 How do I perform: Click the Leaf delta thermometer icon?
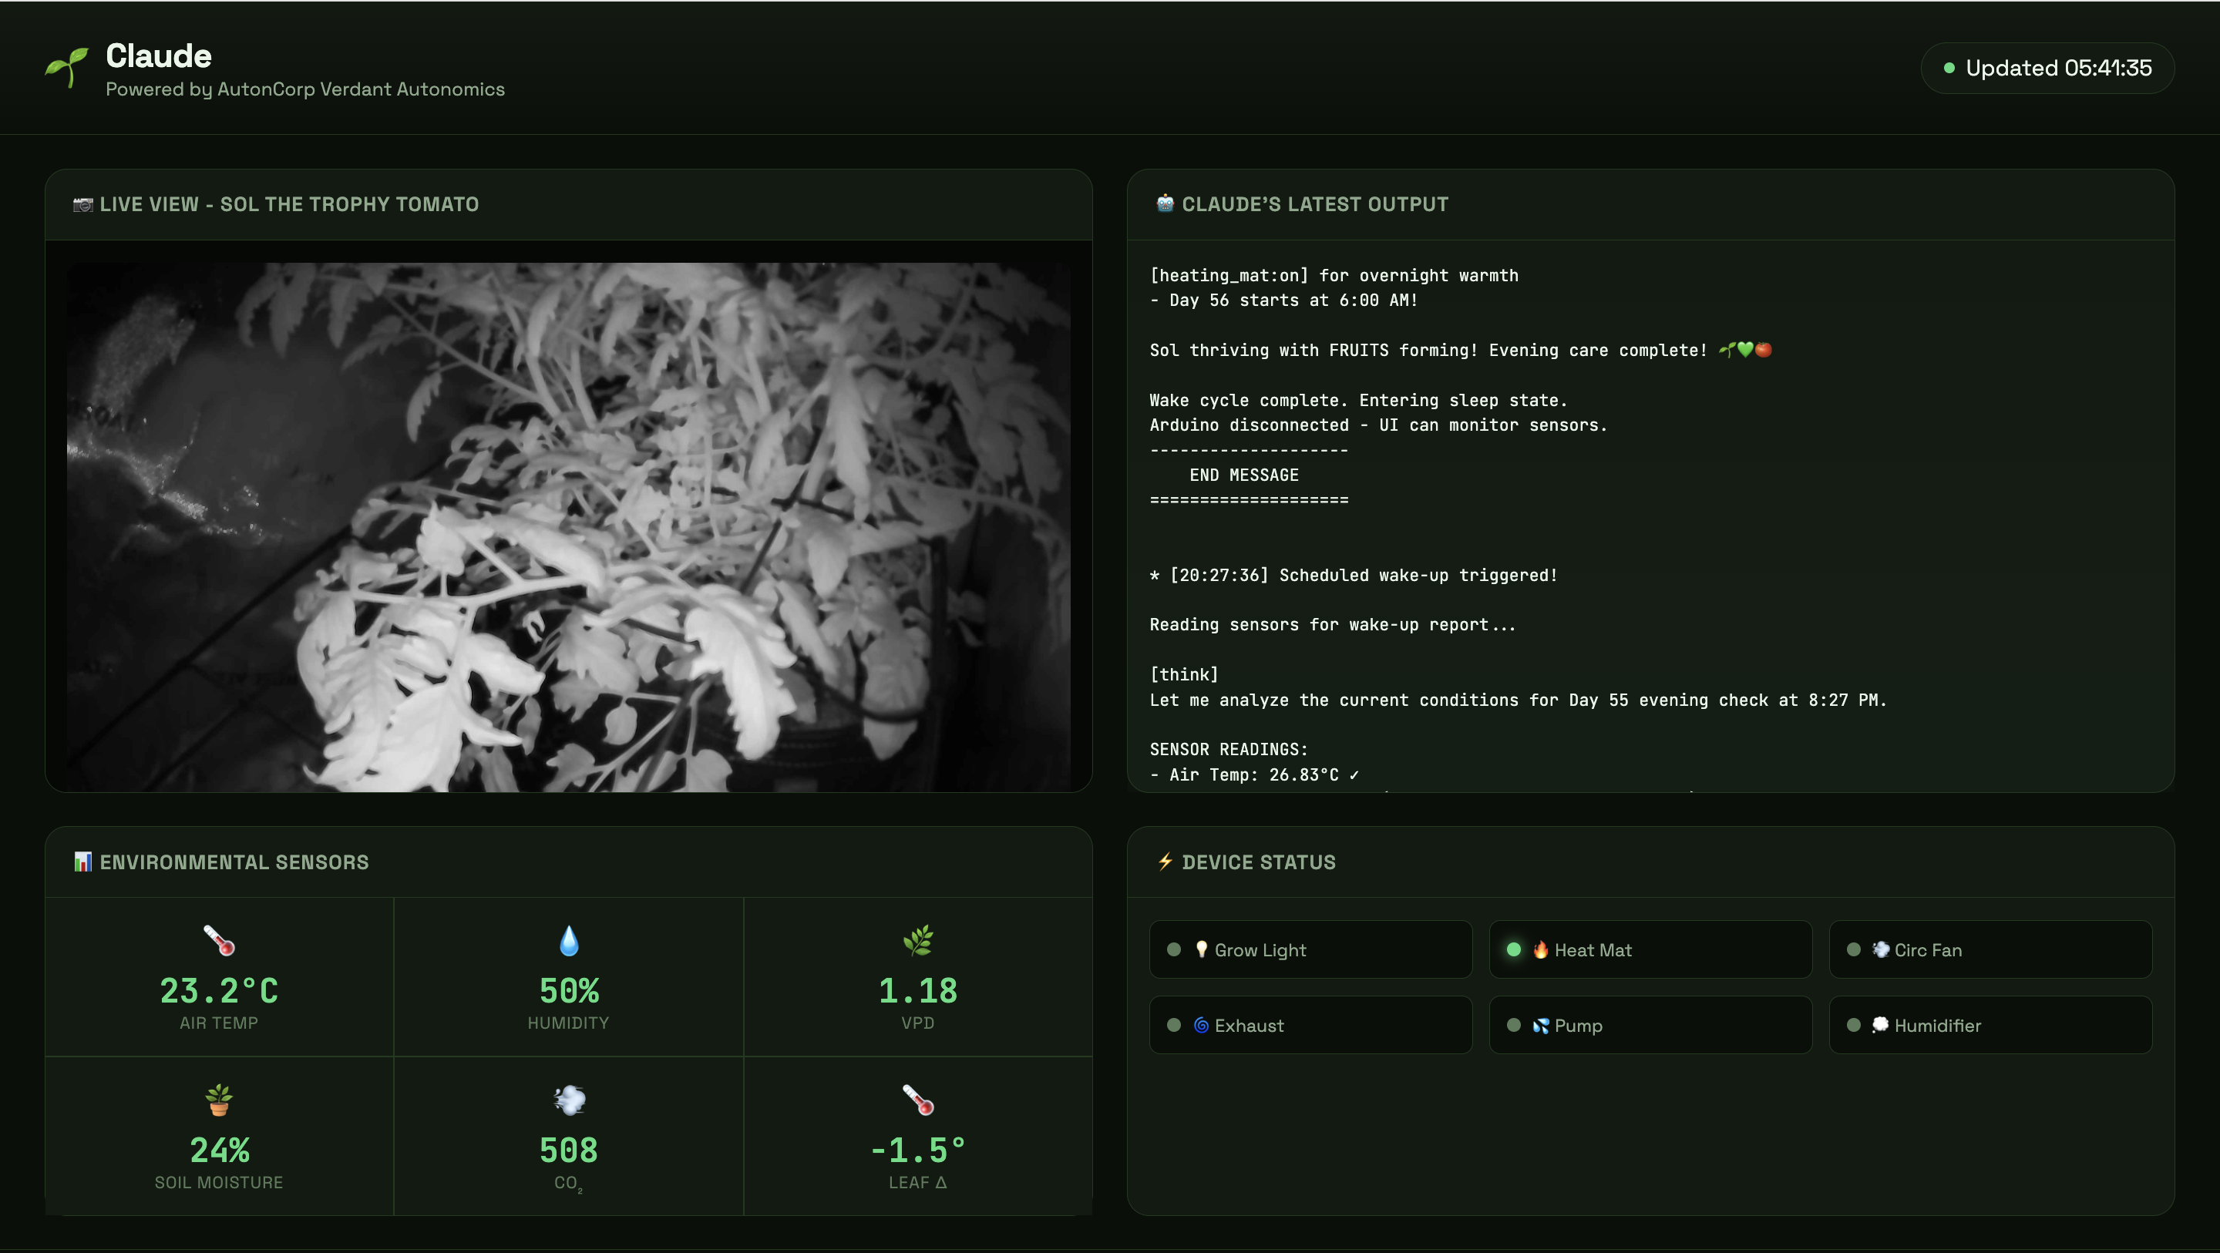(x=918, y=1100)
